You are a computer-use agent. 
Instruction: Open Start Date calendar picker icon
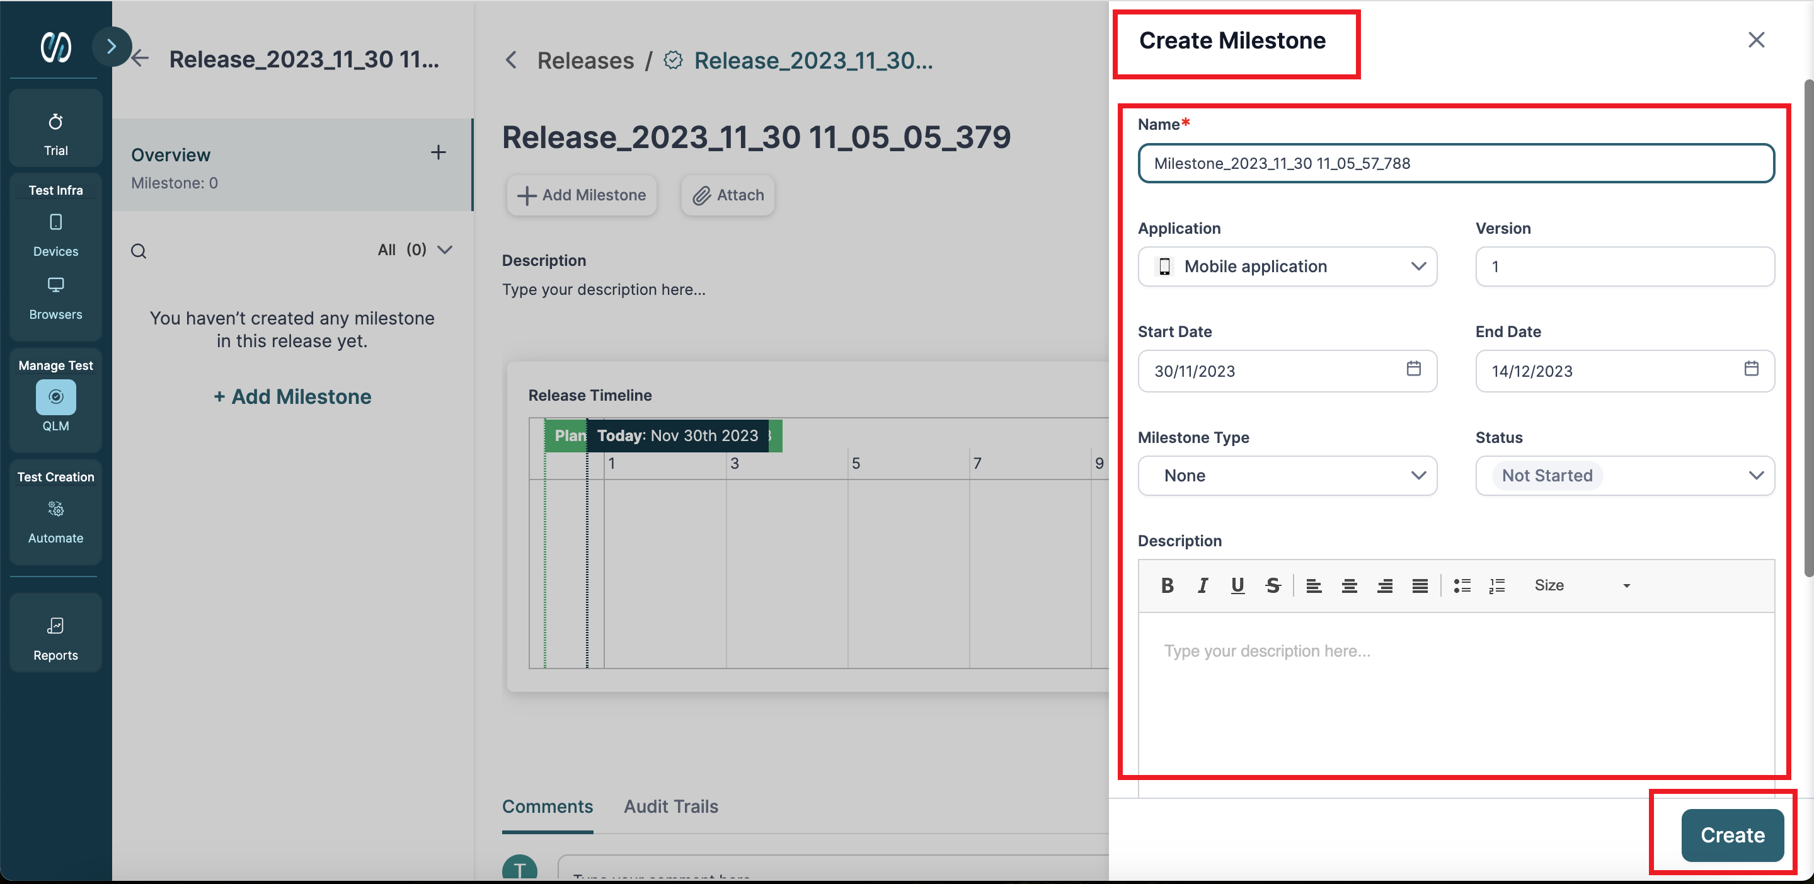pyautogui.click(x=1413, y=369)
